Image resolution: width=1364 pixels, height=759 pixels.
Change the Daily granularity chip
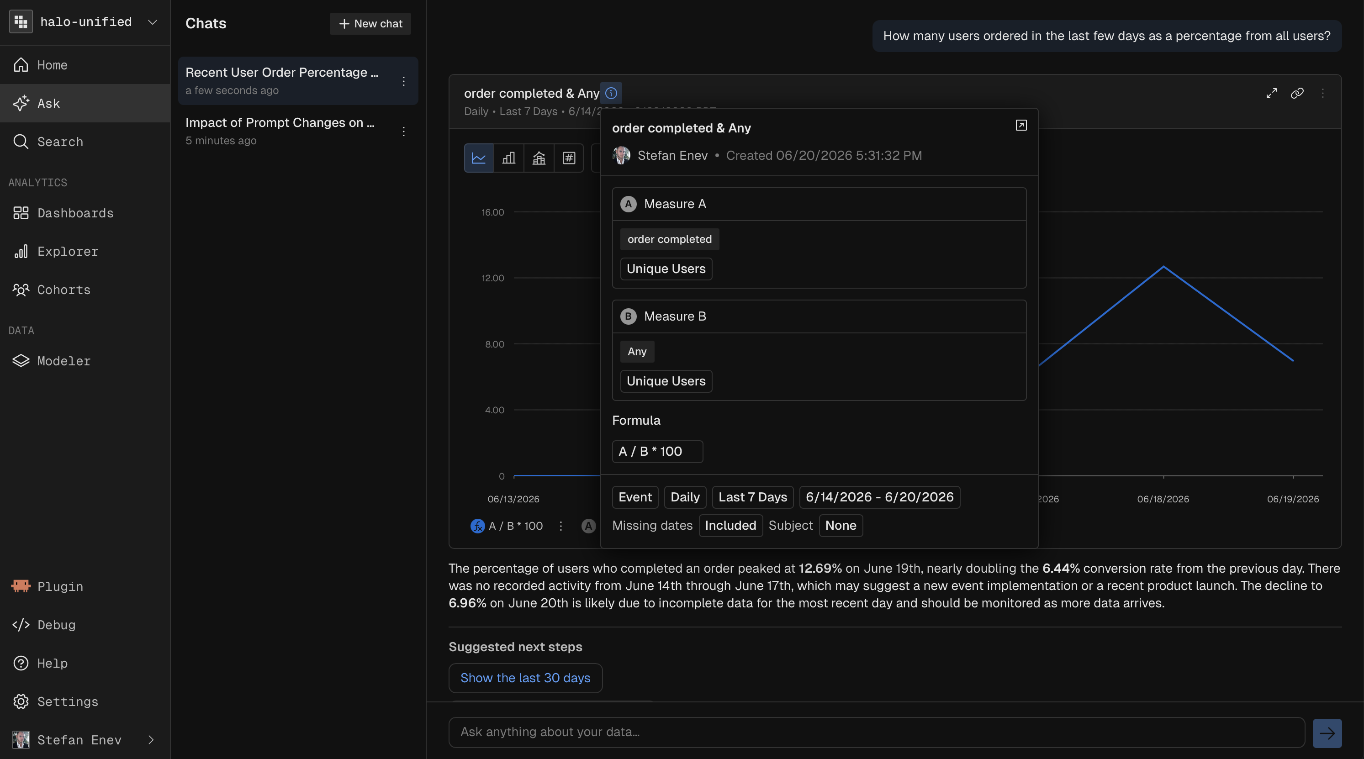[x=685, y=497]
